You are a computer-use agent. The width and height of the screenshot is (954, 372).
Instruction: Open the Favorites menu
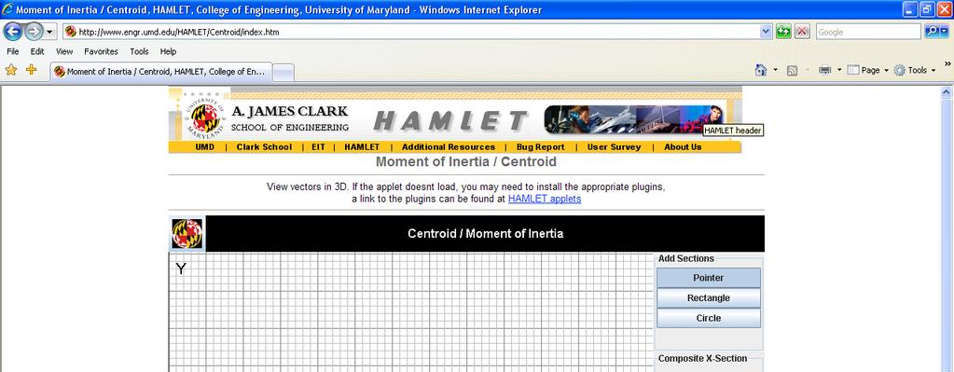[x=101, y=51]
